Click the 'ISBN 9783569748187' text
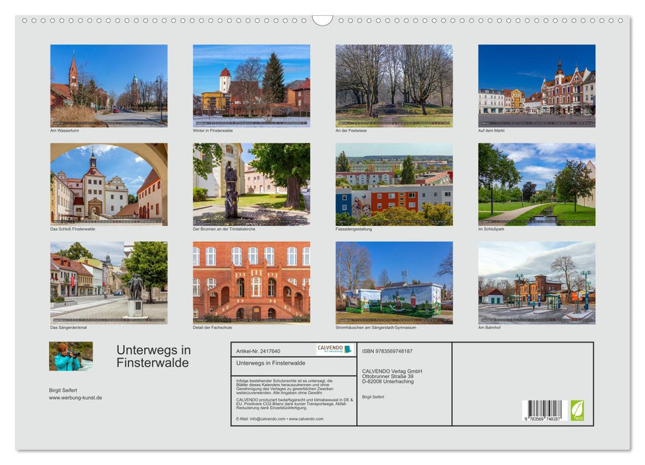Image resolution: width=645 pixels, height=465 pixels. click(x=387, y=351)
